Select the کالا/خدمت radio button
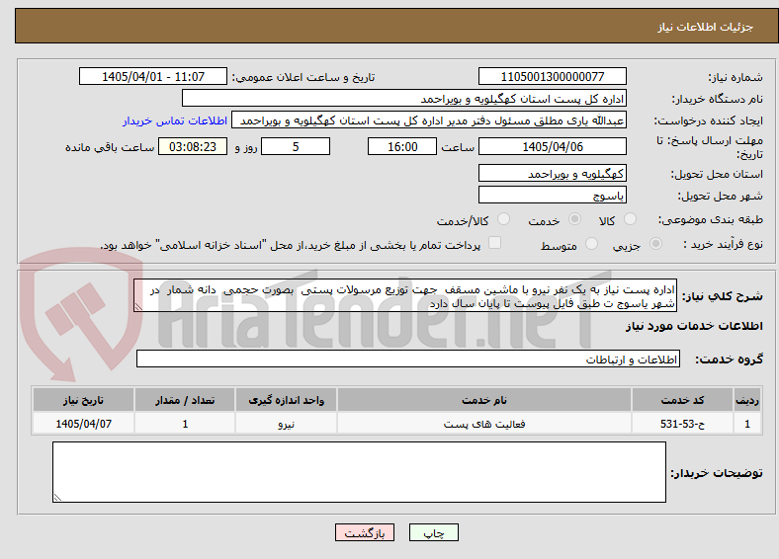 (x=504, y=219)
